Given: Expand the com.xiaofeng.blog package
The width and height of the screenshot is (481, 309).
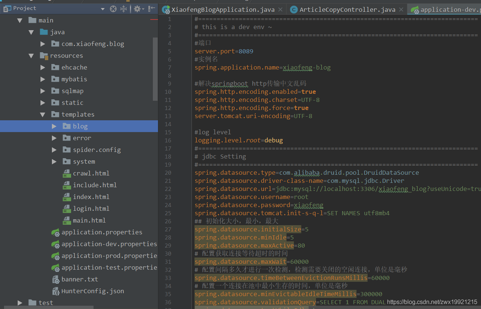Looking at the screenshot, I should click(42, 43).
